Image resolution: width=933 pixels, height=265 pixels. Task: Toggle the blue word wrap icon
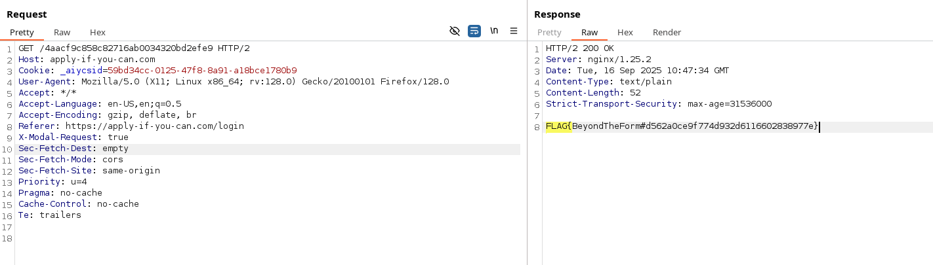474,31
